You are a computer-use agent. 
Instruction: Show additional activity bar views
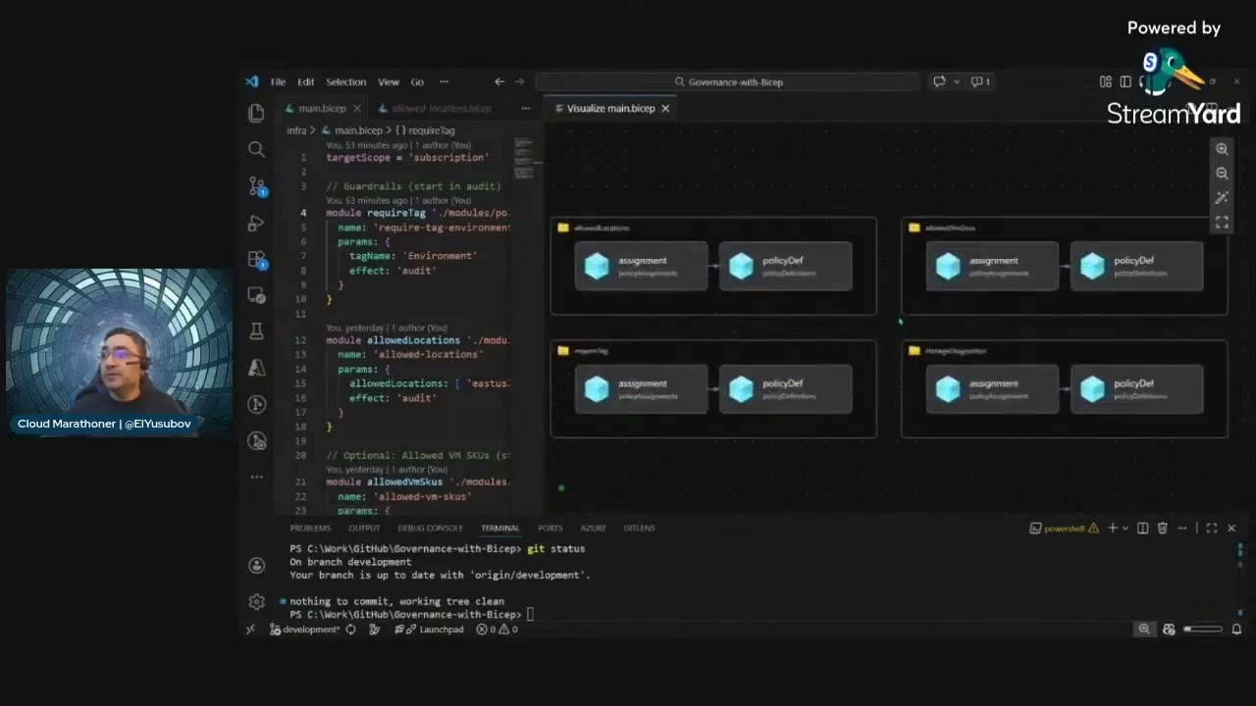tap(256, 477)
